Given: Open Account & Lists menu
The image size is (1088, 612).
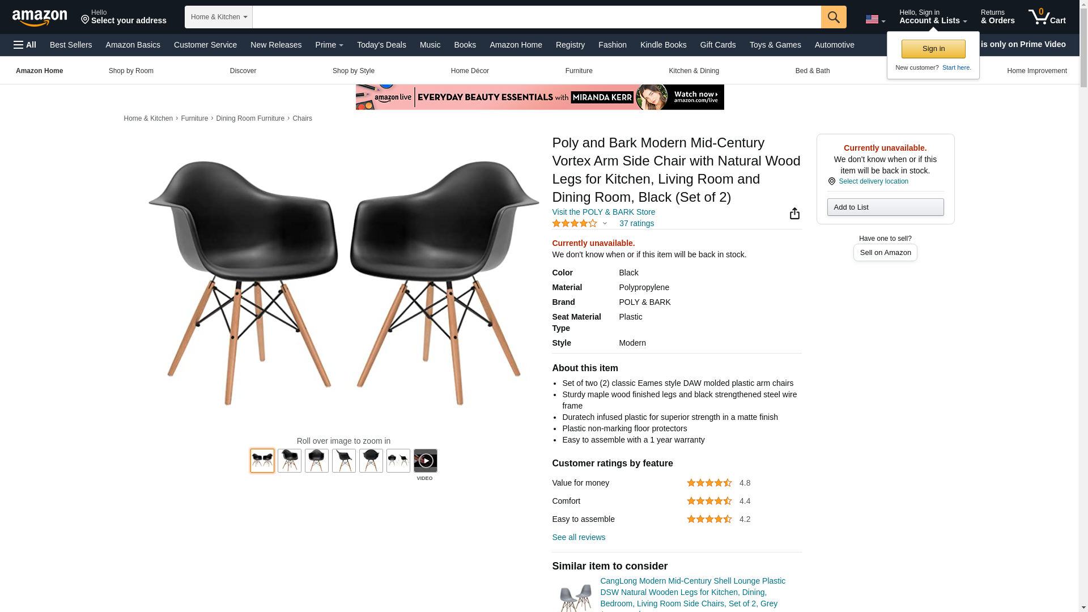Looking at the screenshot, I should pyautogui.click(x=933, y=17).
